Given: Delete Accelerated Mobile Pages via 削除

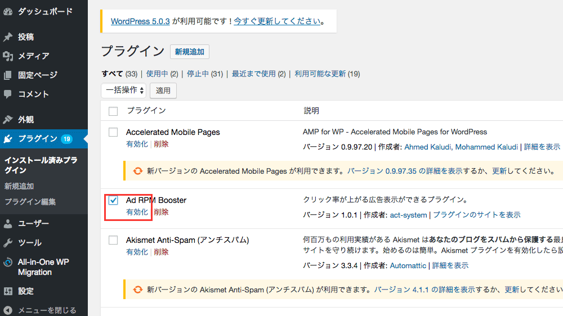Looking at the screenshot, I should click(x=161, y=144).
